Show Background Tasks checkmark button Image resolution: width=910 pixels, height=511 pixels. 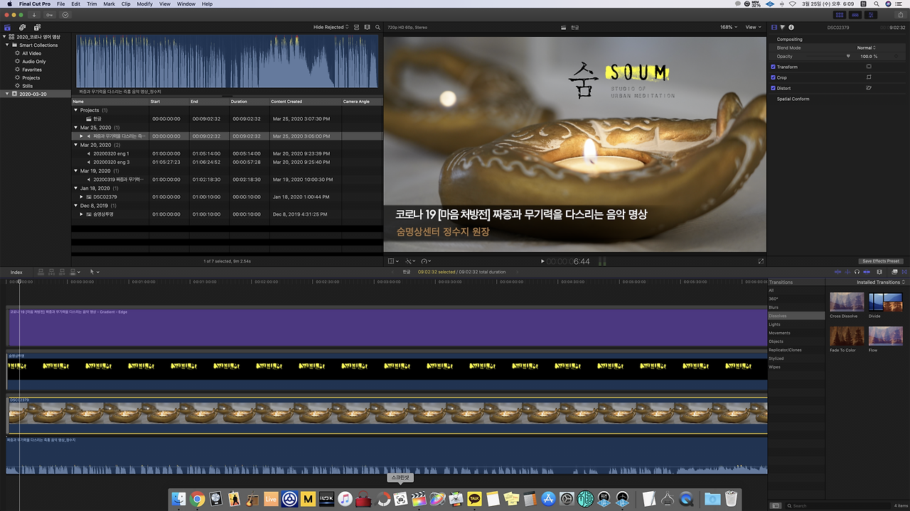pyautogui.click(x=65, y=14)
